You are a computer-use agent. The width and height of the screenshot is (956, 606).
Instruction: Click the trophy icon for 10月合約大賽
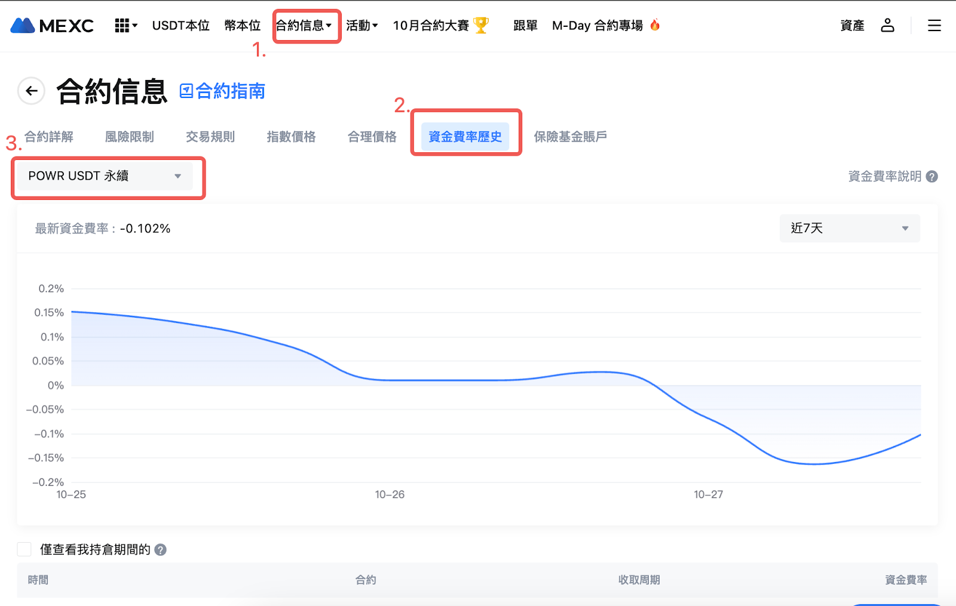point(480,25)
